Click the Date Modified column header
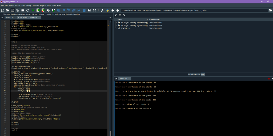The height and width of the screenshot is (136, 273). tap(155, 19)
